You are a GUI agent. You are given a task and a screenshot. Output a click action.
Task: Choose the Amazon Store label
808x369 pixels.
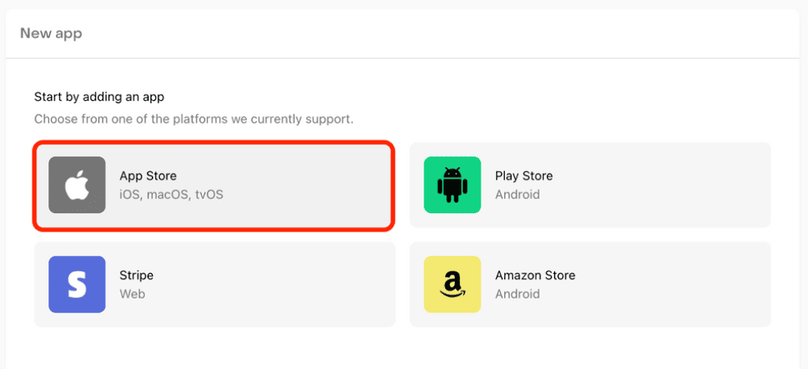(x=535, y=275)
